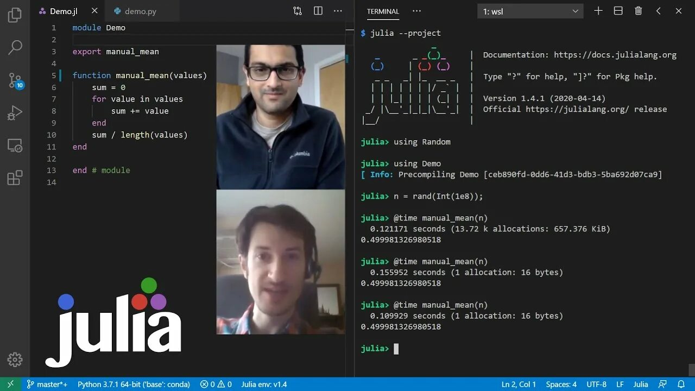695x391 pixels.
Task: Click line number 5 in the gutter
Action: point(54,75)
